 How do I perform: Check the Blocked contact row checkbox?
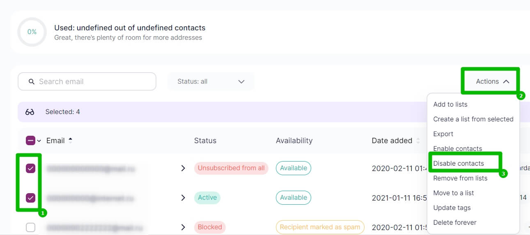[30, 227]
